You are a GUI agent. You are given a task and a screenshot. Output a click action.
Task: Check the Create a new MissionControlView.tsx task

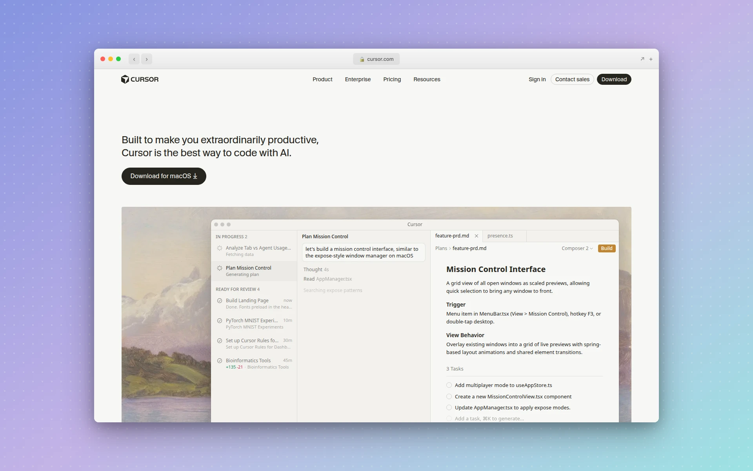coord(449,396)
